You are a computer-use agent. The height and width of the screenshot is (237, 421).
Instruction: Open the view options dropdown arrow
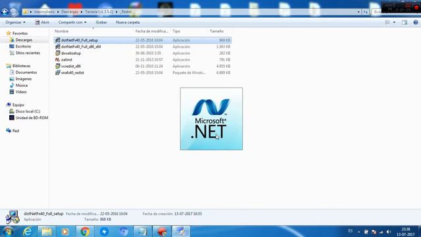(x=394, y=22)
